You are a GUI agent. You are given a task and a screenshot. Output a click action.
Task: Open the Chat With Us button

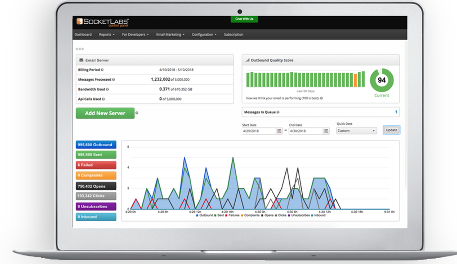(244, 19)
